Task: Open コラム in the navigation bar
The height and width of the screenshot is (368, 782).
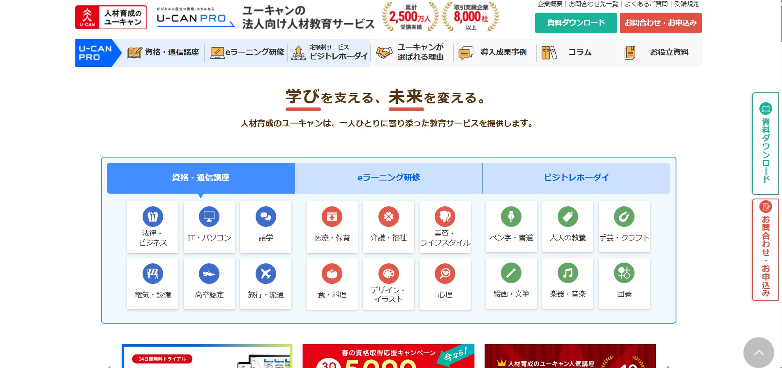Action: (x=577, y=53)
